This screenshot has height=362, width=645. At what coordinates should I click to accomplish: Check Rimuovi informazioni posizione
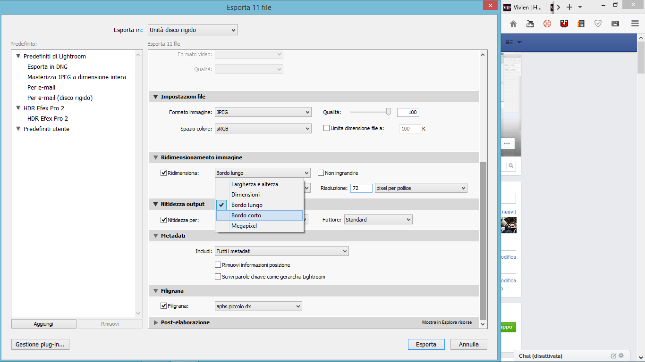[x=218, y=265]
